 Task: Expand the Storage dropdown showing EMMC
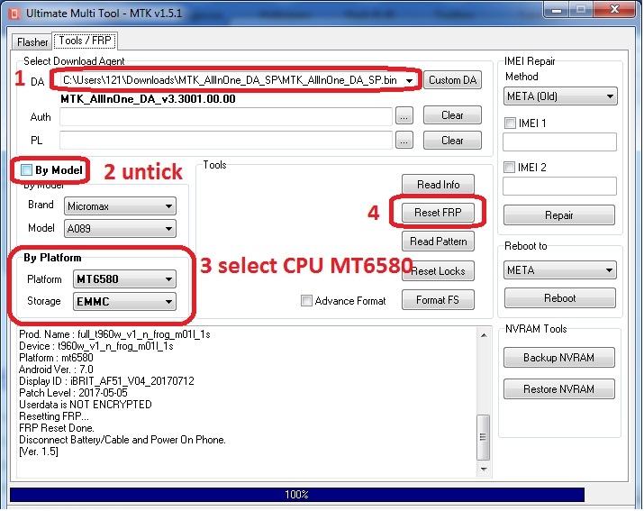124,301
